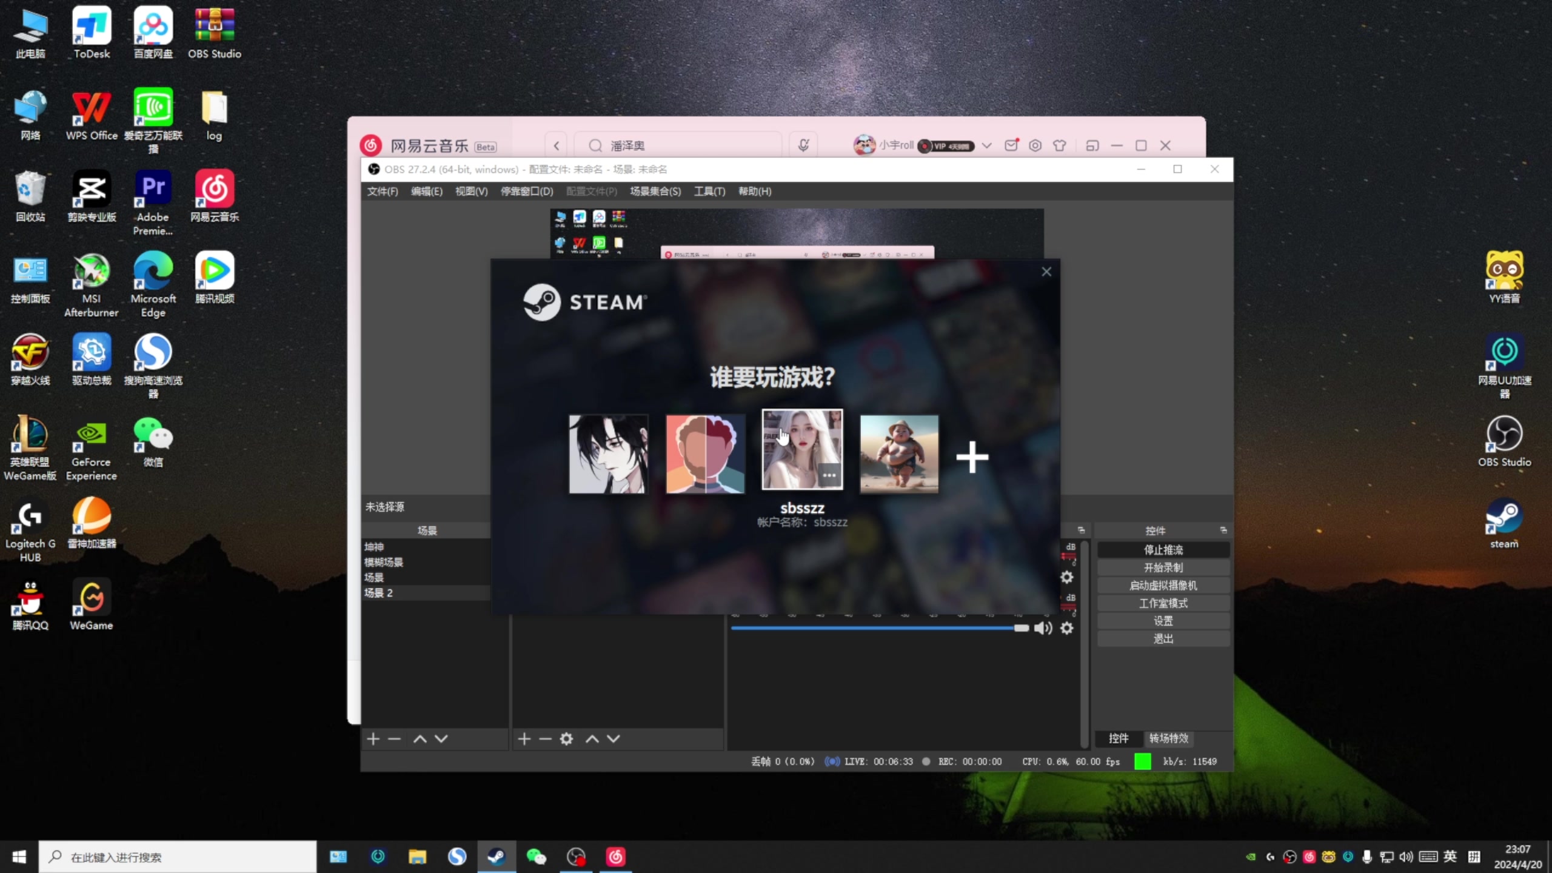This screenshot has width=1552, height=873.
Task: Click 退出 to exit OBS
Action: click(1163, 638)
